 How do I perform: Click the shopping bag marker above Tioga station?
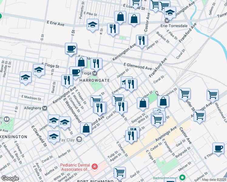(81, 62)
